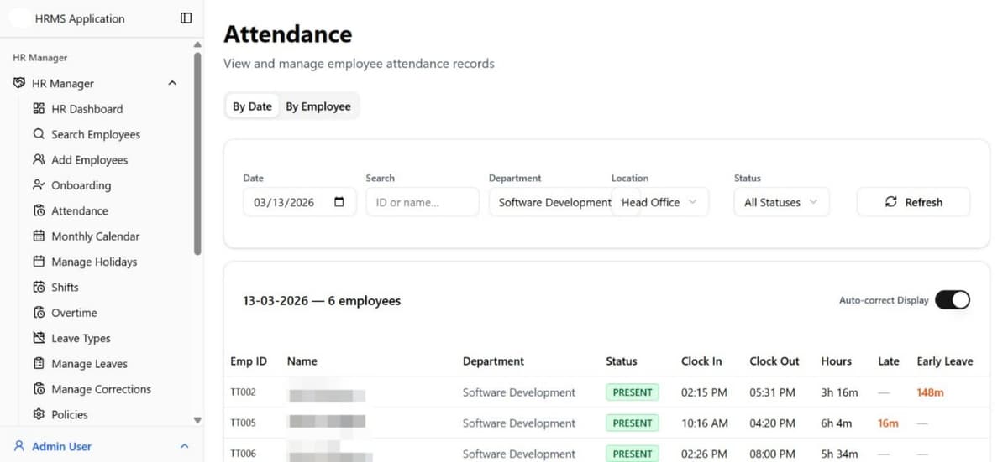Click the 3h 16m hours value
The height and width of the screenshot is (462, 1008).
coord(839,392)
